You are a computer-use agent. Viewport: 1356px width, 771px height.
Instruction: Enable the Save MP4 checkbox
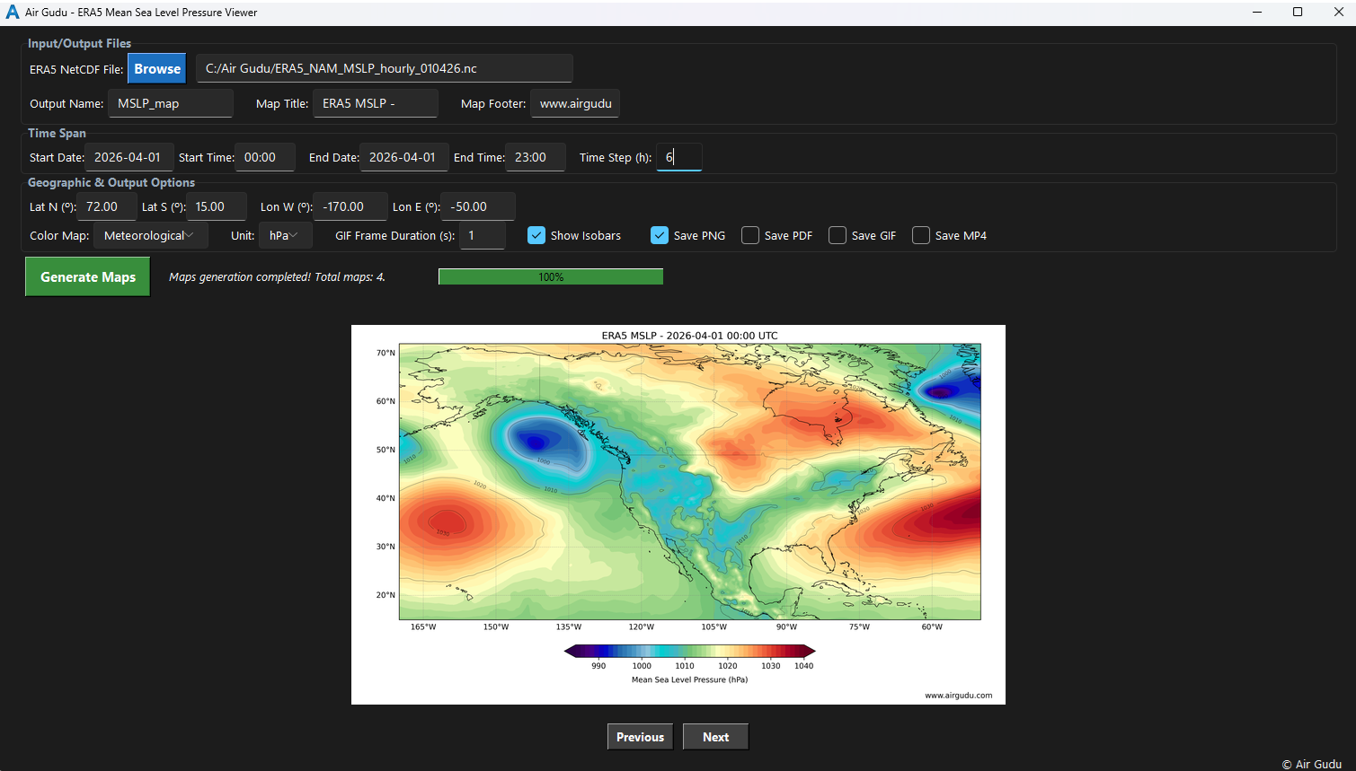[x=921, y=235]
